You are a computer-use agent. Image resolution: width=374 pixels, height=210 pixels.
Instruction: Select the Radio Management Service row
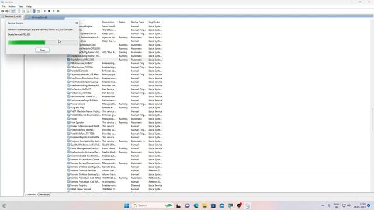tap(115, 148)
